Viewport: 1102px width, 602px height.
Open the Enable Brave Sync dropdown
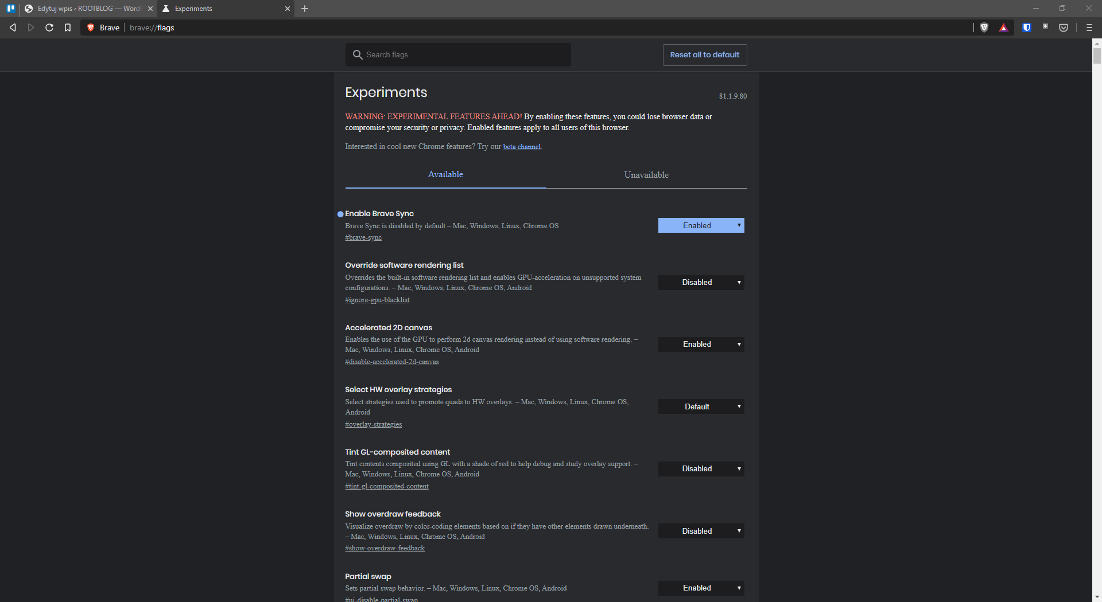[x=701, y=225]
